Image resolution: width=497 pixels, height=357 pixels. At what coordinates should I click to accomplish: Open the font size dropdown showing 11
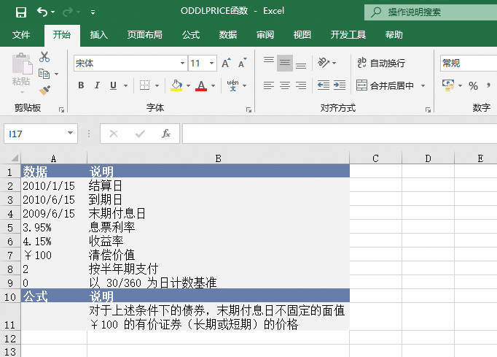click(212, 64)
